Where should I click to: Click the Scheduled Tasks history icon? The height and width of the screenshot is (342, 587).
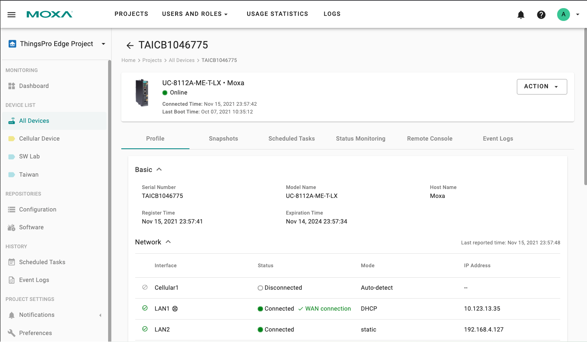tap(12, 262)
